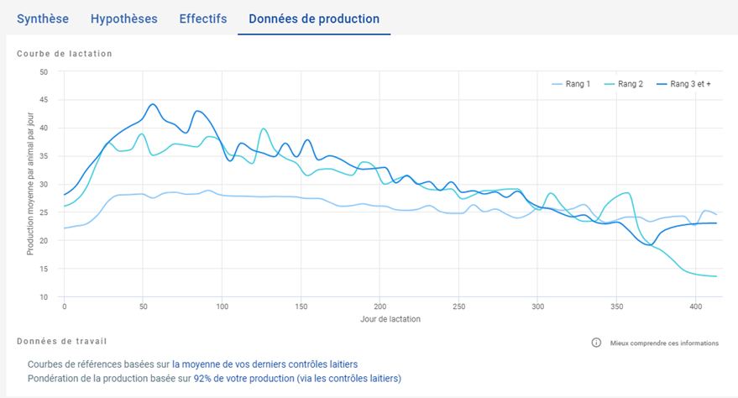
Task: Select the Effectifs tab
Action: (x=203, y=18)
